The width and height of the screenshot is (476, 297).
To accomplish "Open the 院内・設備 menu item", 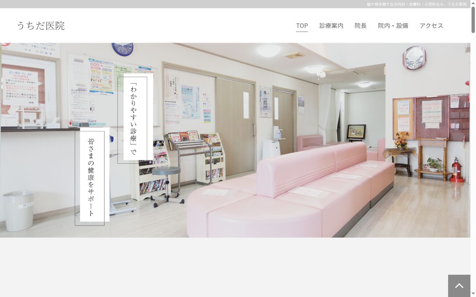I will point(393,26).
